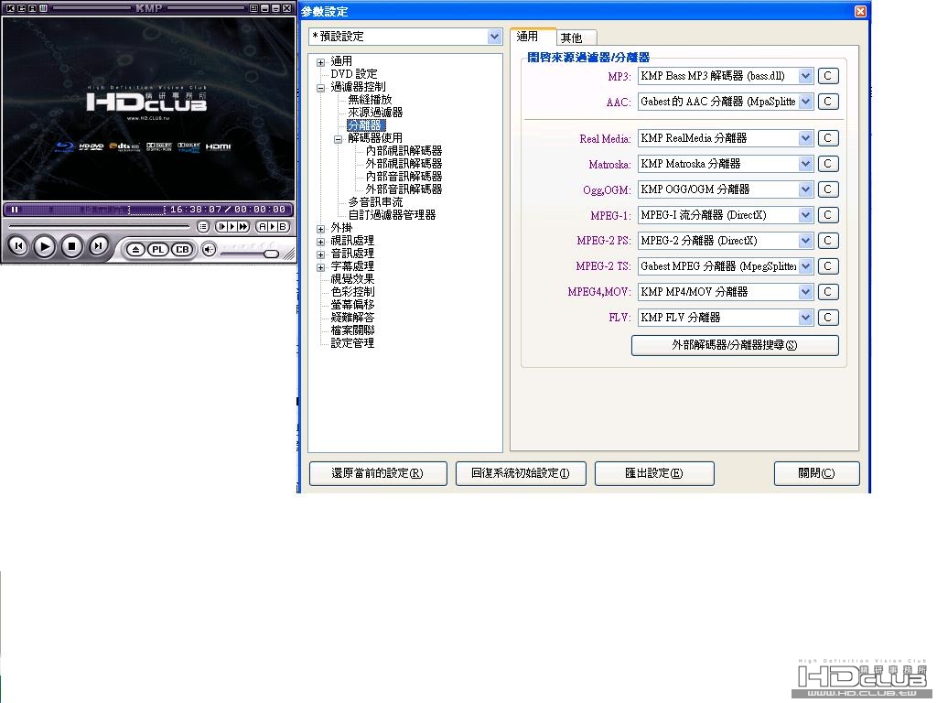Click 還原當前的設定(R) button
The image size is (937, 703).
point(378,473)
